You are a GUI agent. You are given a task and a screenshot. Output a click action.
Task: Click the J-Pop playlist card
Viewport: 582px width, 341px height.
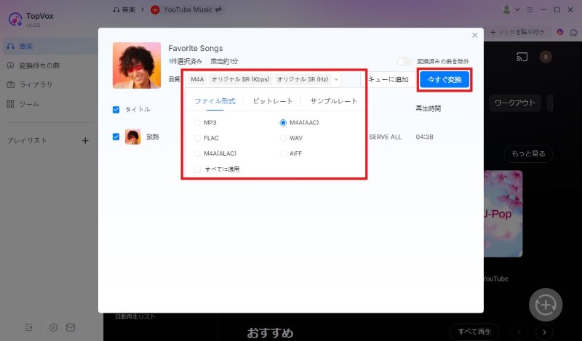(x=503, y=214)
